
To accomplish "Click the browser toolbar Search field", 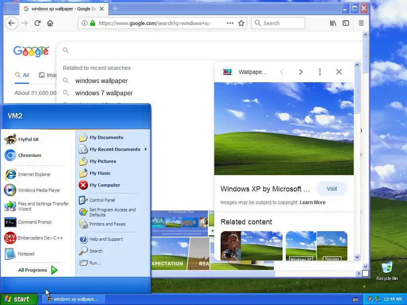I will (278, 23).
